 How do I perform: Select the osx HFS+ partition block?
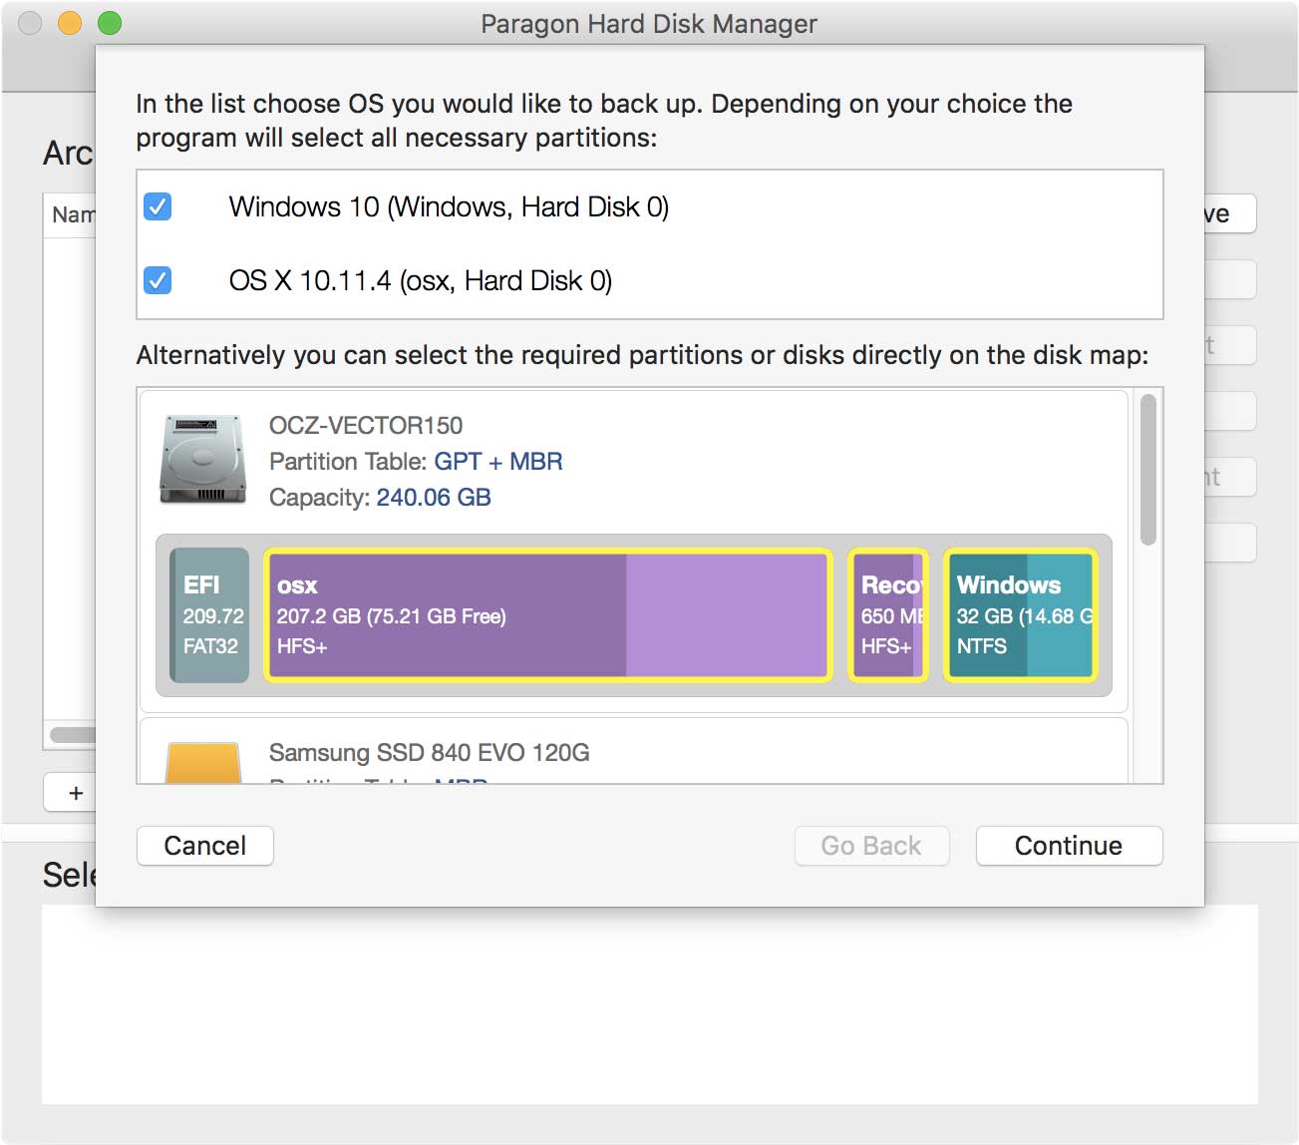pyautogui.click(x=449, y=615)
